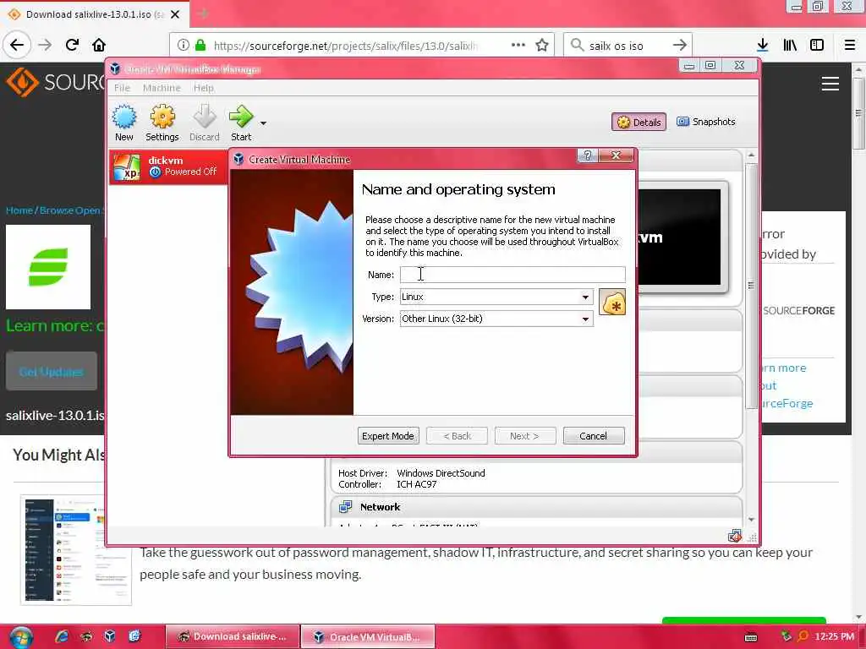Click the dialog help question mark
This screenshot has height=649, width=866.
[x=587, y=155]
